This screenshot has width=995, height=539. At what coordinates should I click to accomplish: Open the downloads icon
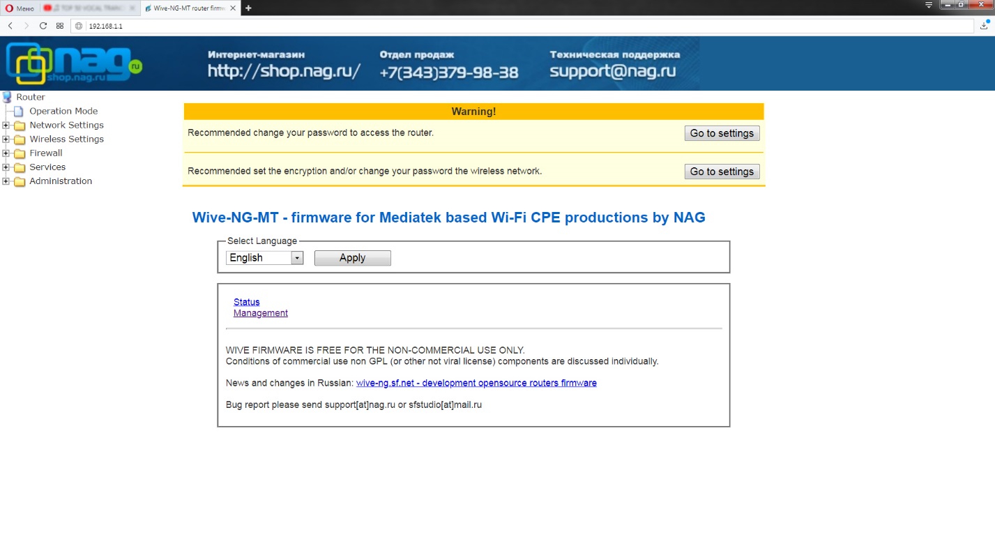985,25
